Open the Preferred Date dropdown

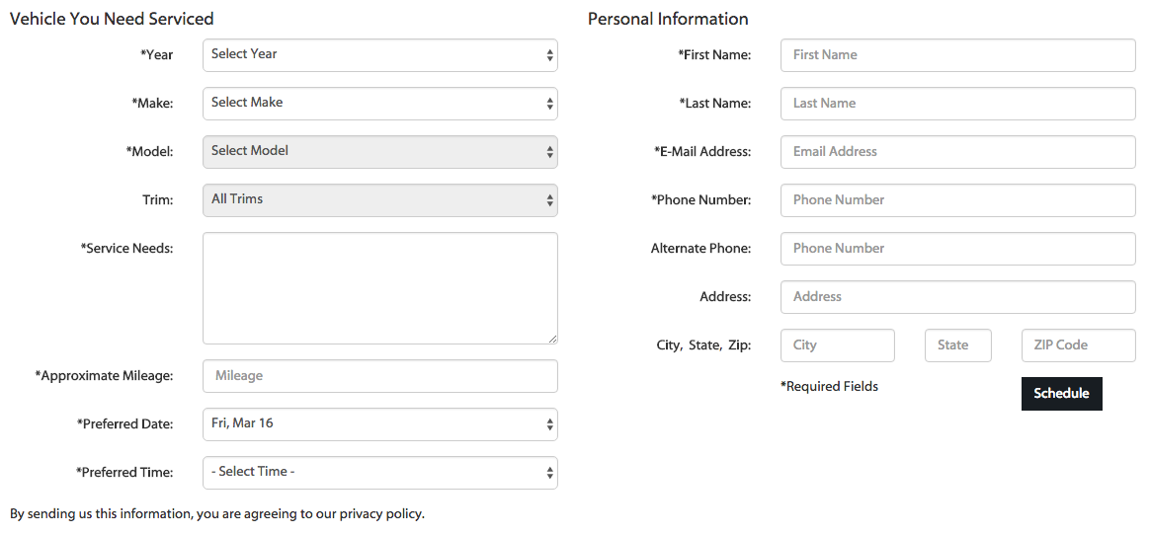tap(379, 424)
